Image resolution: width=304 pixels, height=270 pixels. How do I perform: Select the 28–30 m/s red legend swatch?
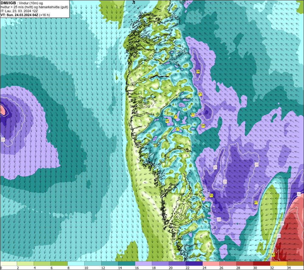(245, 264)
